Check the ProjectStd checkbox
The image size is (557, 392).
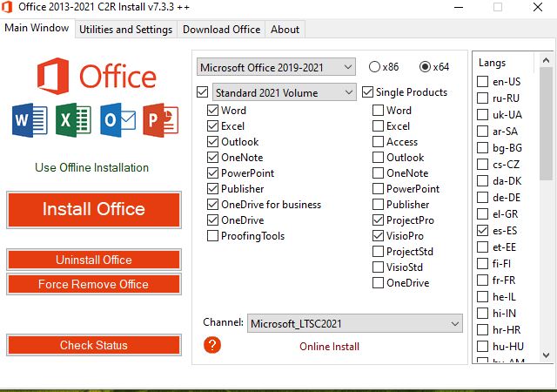pos(378,251)
